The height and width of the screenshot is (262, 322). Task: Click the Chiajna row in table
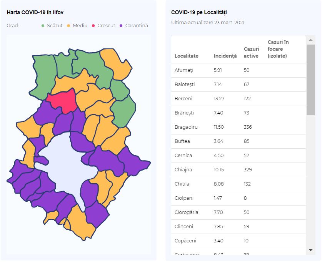(x=239, y=170)
